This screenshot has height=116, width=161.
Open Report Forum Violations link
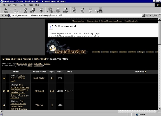pyautogui.click(x=111, y=21)
